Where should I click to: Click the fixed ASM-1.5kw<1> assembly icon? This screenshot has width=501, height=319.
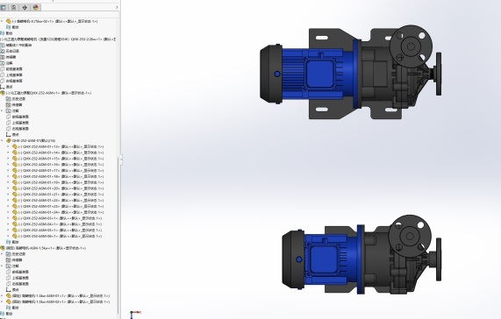click(x=3, y=248)
